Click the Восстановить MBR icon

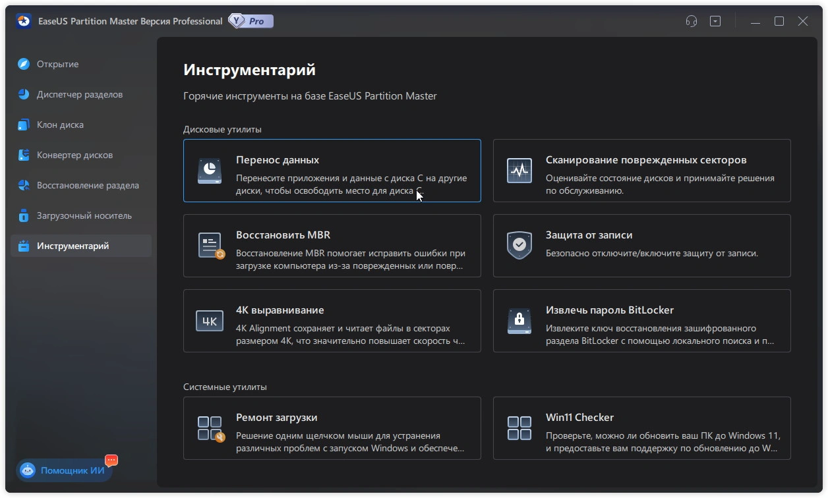click(x=210, y=246)
